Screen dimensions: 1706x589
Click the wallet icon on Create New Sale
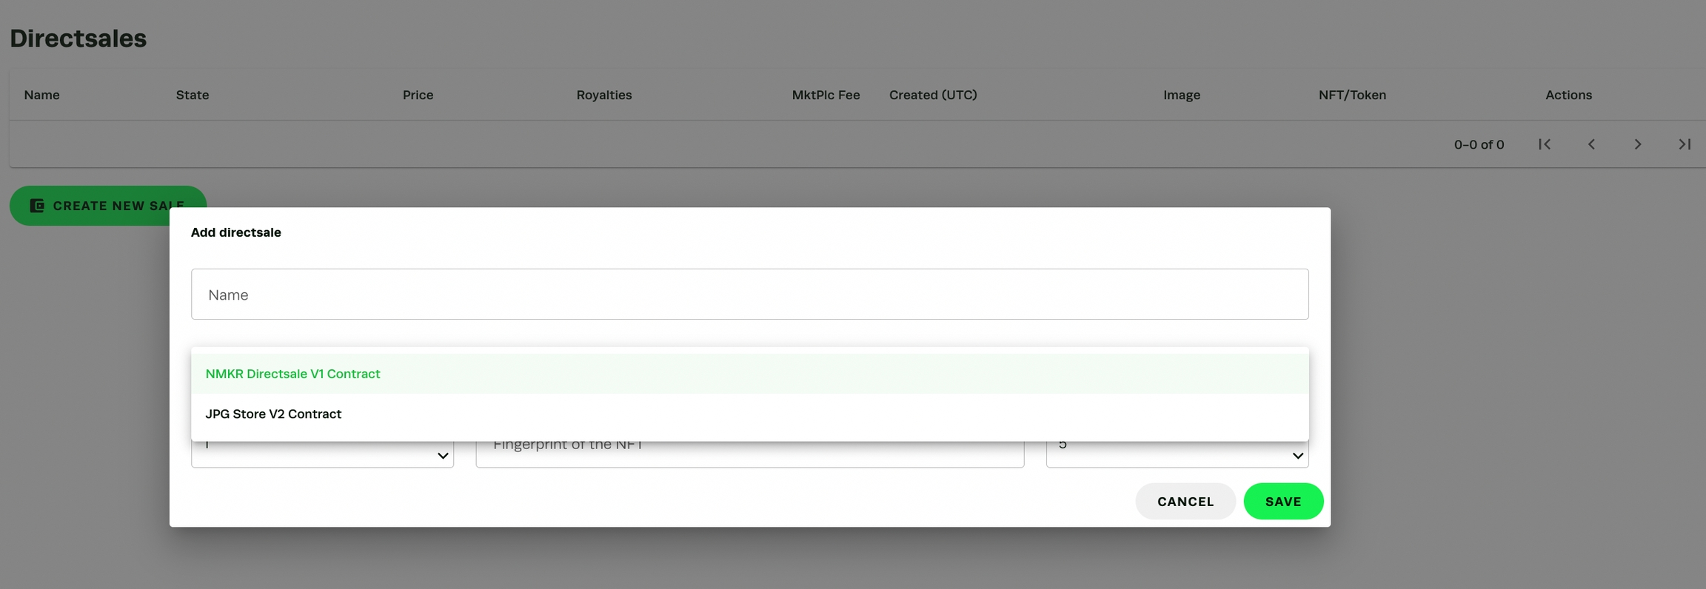(x=37, y=206)
